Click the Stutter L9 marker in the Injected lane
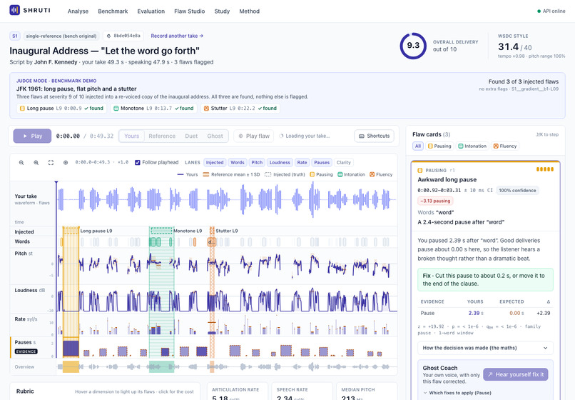This screenshot has width=575, height=400. [x=212, y=231]
